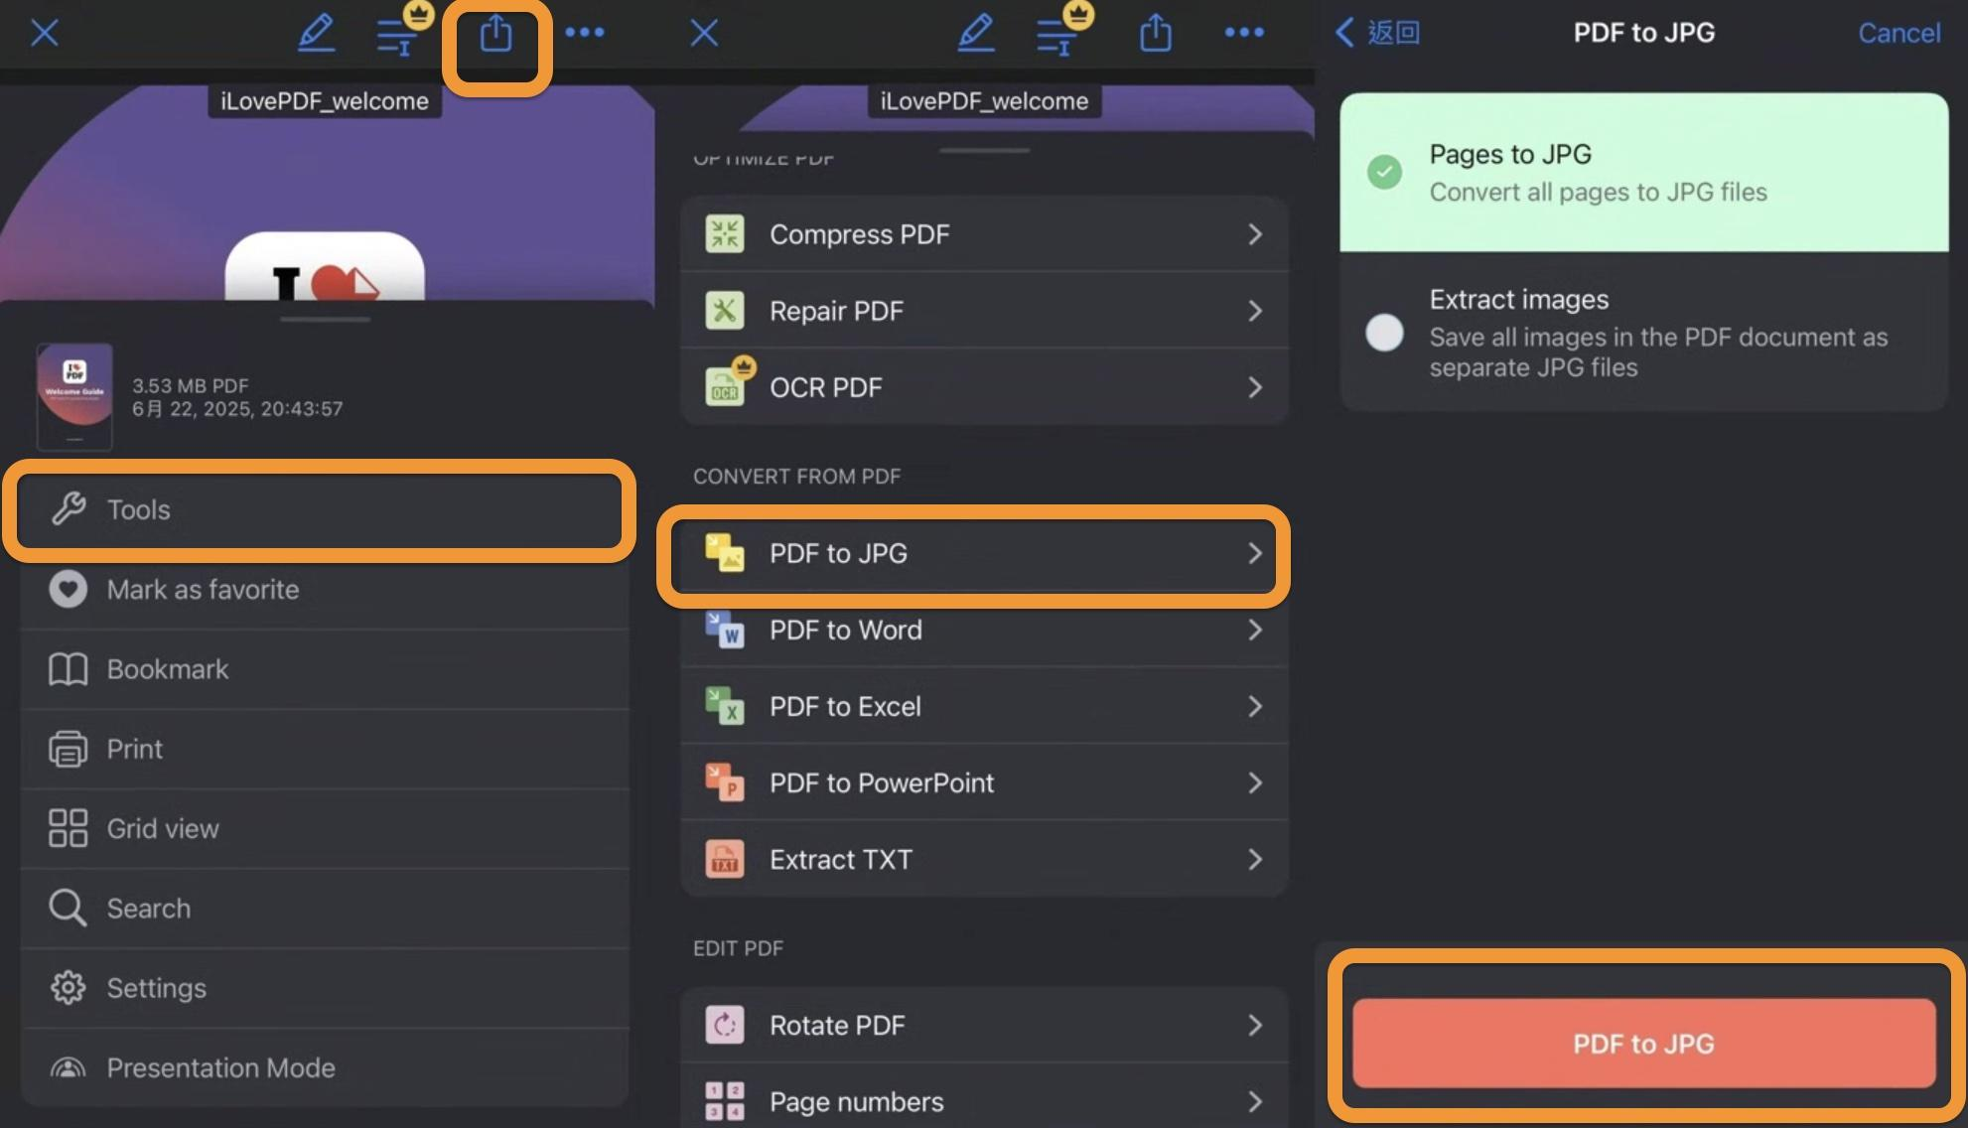1968x1128 pixels.
Task: Tap the Extract TXT icon
Action: click(725, 859)
